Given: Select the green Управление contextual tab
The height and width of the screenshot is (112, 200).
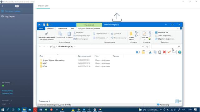Looking at the screenshot, I should (89, 25).
